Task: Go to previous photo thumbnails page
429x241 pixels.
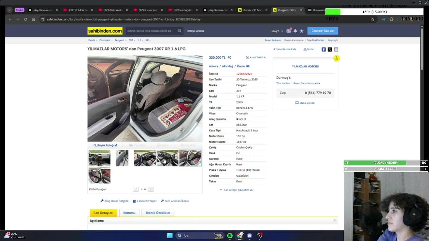Action: 136,189
